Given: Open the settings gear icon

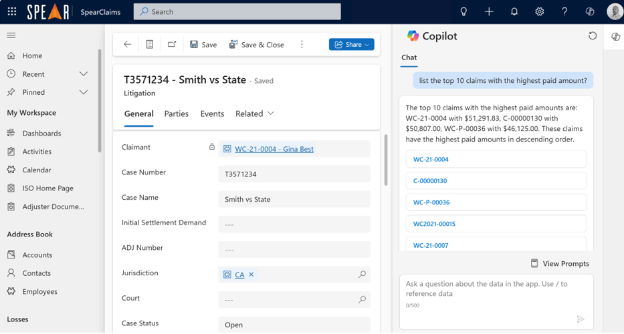Looking at the screenshot, I should click(x=540, y=11).
